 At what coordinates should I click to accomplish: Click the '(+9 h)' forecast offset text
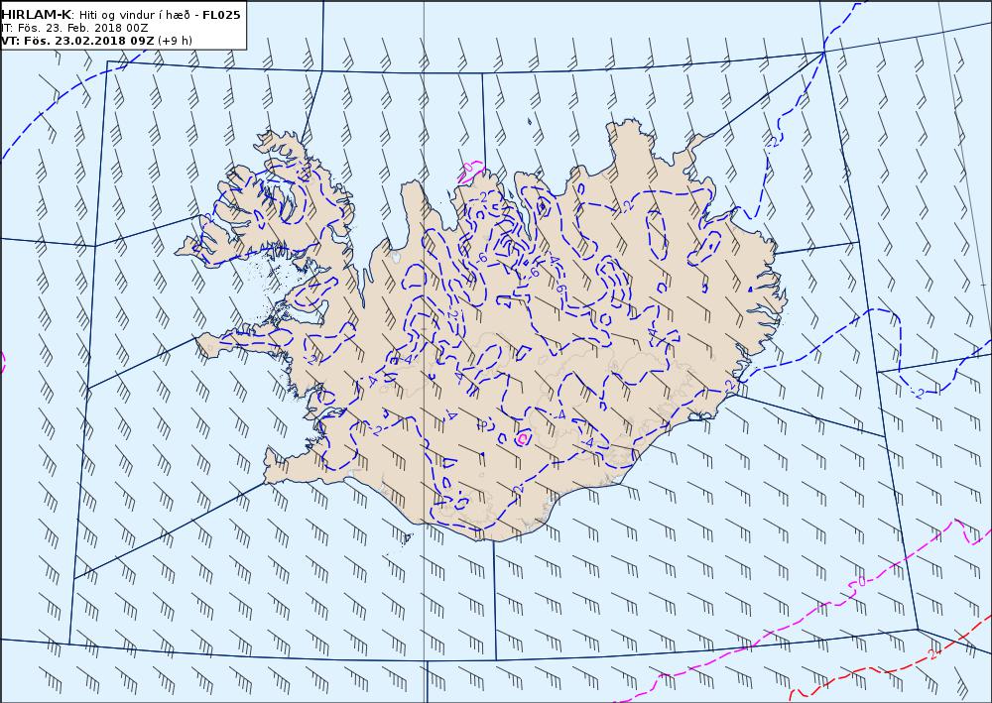tap(175, 41)
